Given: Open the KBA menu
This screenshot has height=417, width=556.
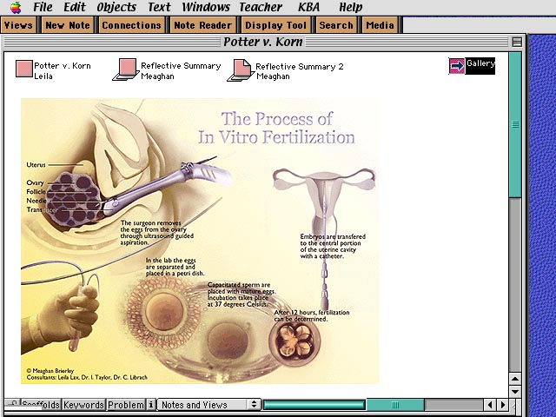Looking at the screenshot, I should click(x=308, y=7).
